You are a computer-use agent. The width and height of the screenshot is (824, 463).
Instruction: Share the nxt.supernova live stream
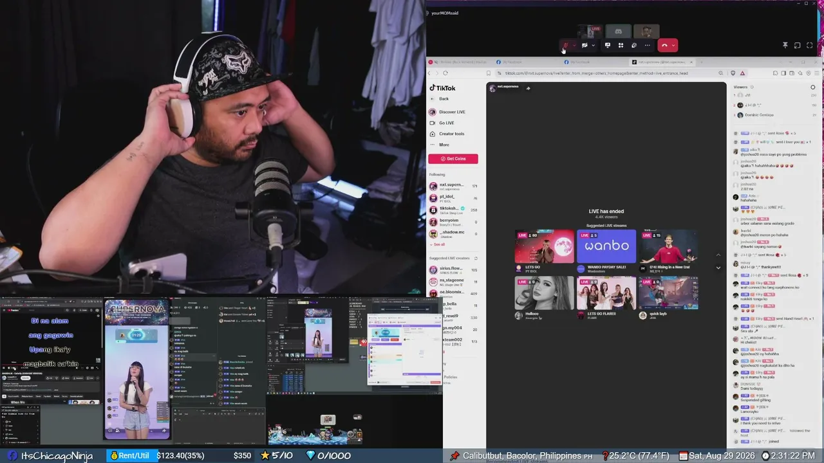point(529,88)
